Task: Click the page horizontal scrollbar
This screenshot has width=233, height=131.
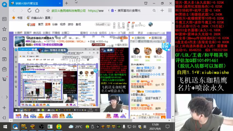Action: (72, 120)
